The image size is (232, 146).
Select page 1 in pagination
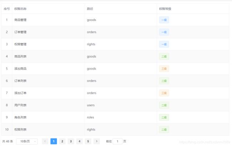(x=54, y=141)
